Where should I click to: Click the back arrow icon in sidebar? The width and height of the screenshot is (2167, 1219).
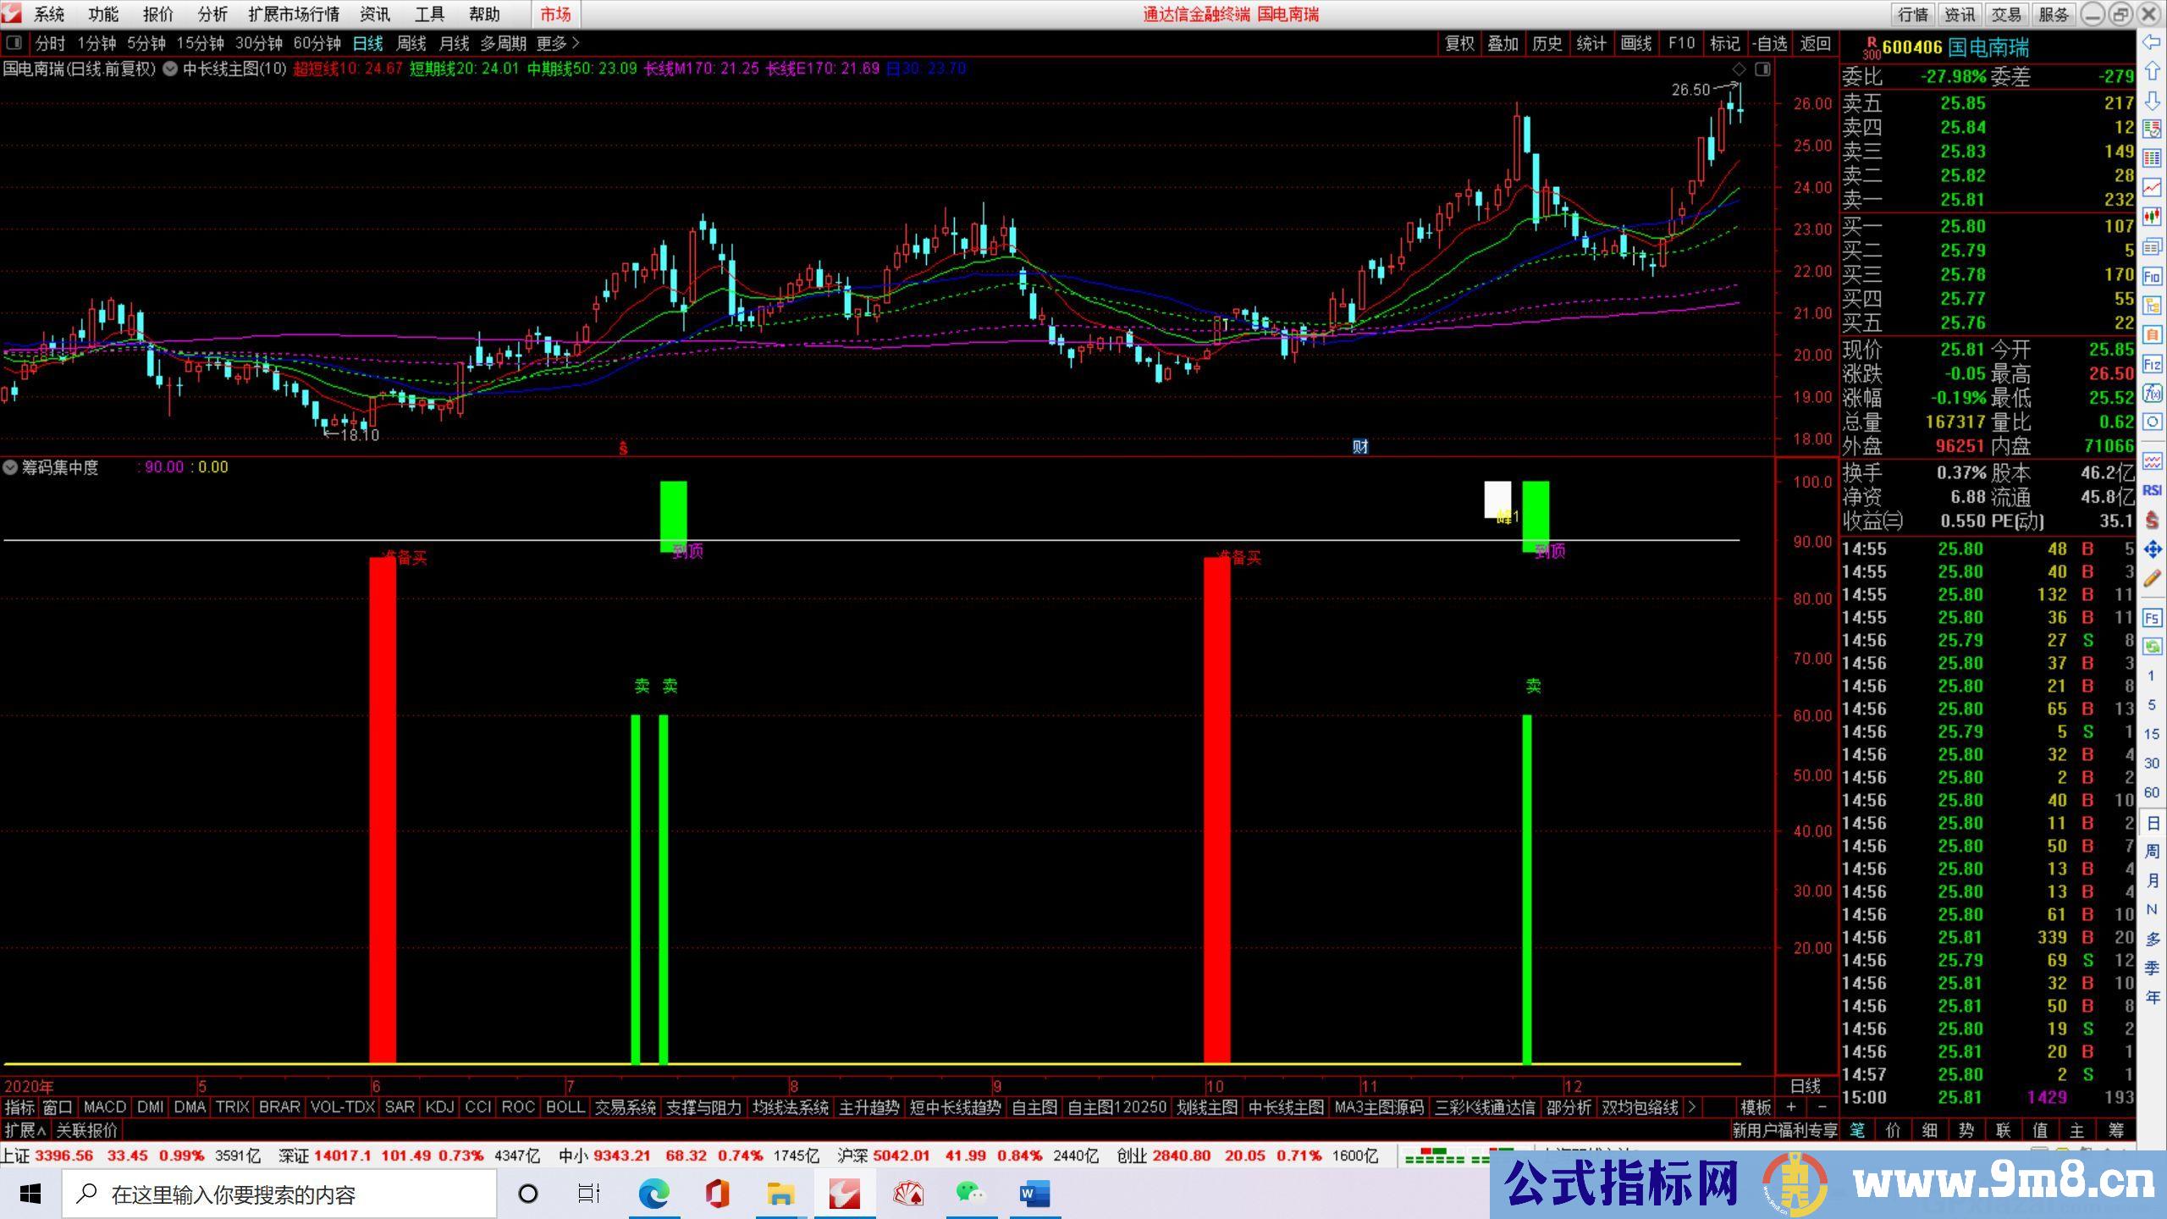pyautogui.click(x=2152, y=42)
